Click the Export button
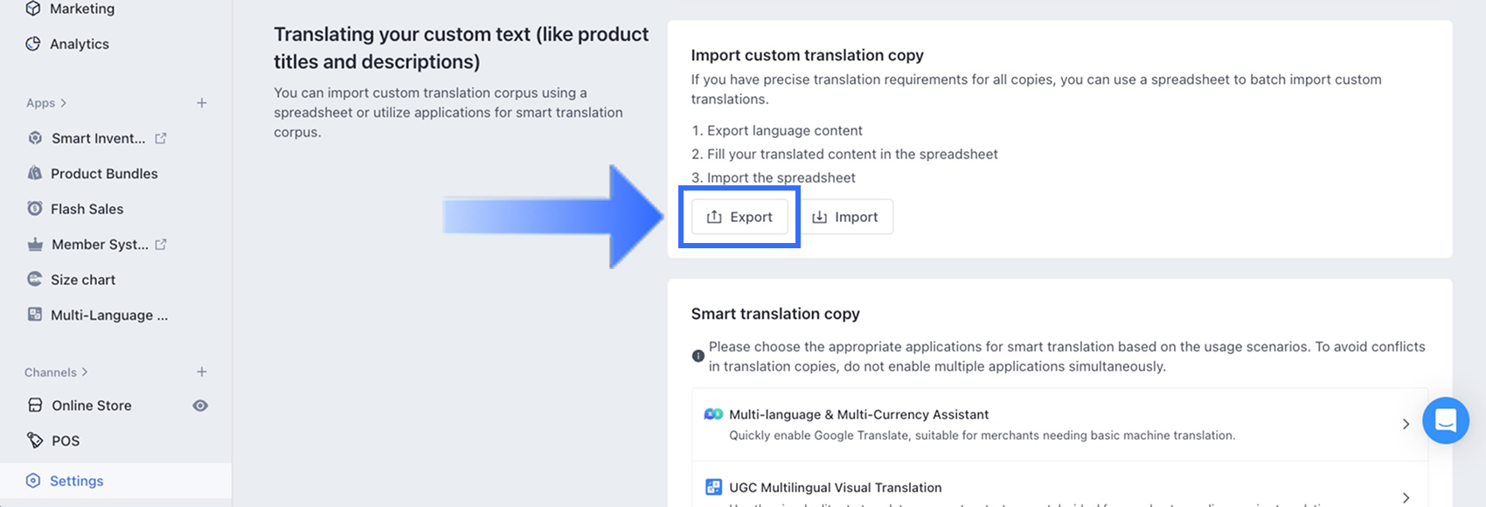The image size is (1486, 507). [740, 217]
